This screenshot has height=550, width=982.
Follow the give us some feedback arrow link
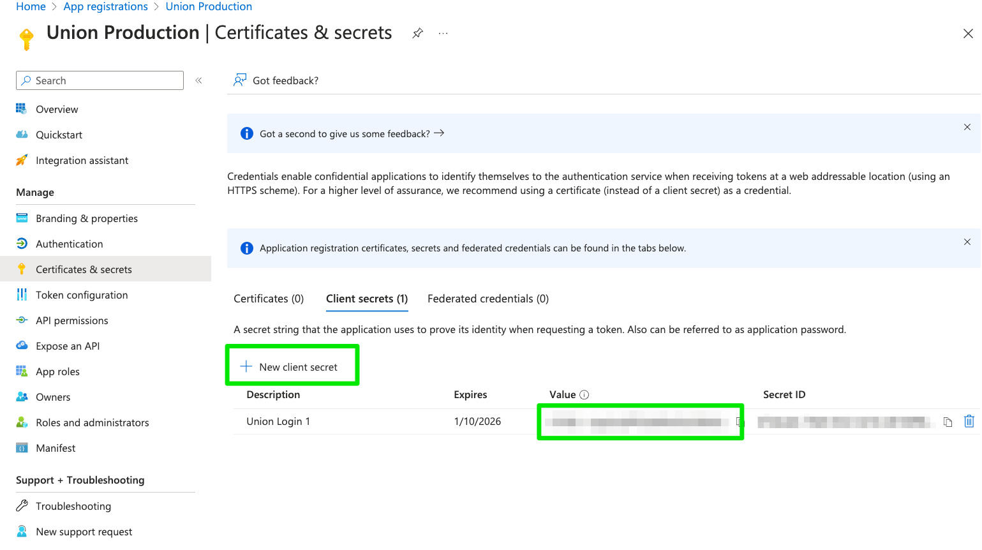tap(439, 133)
